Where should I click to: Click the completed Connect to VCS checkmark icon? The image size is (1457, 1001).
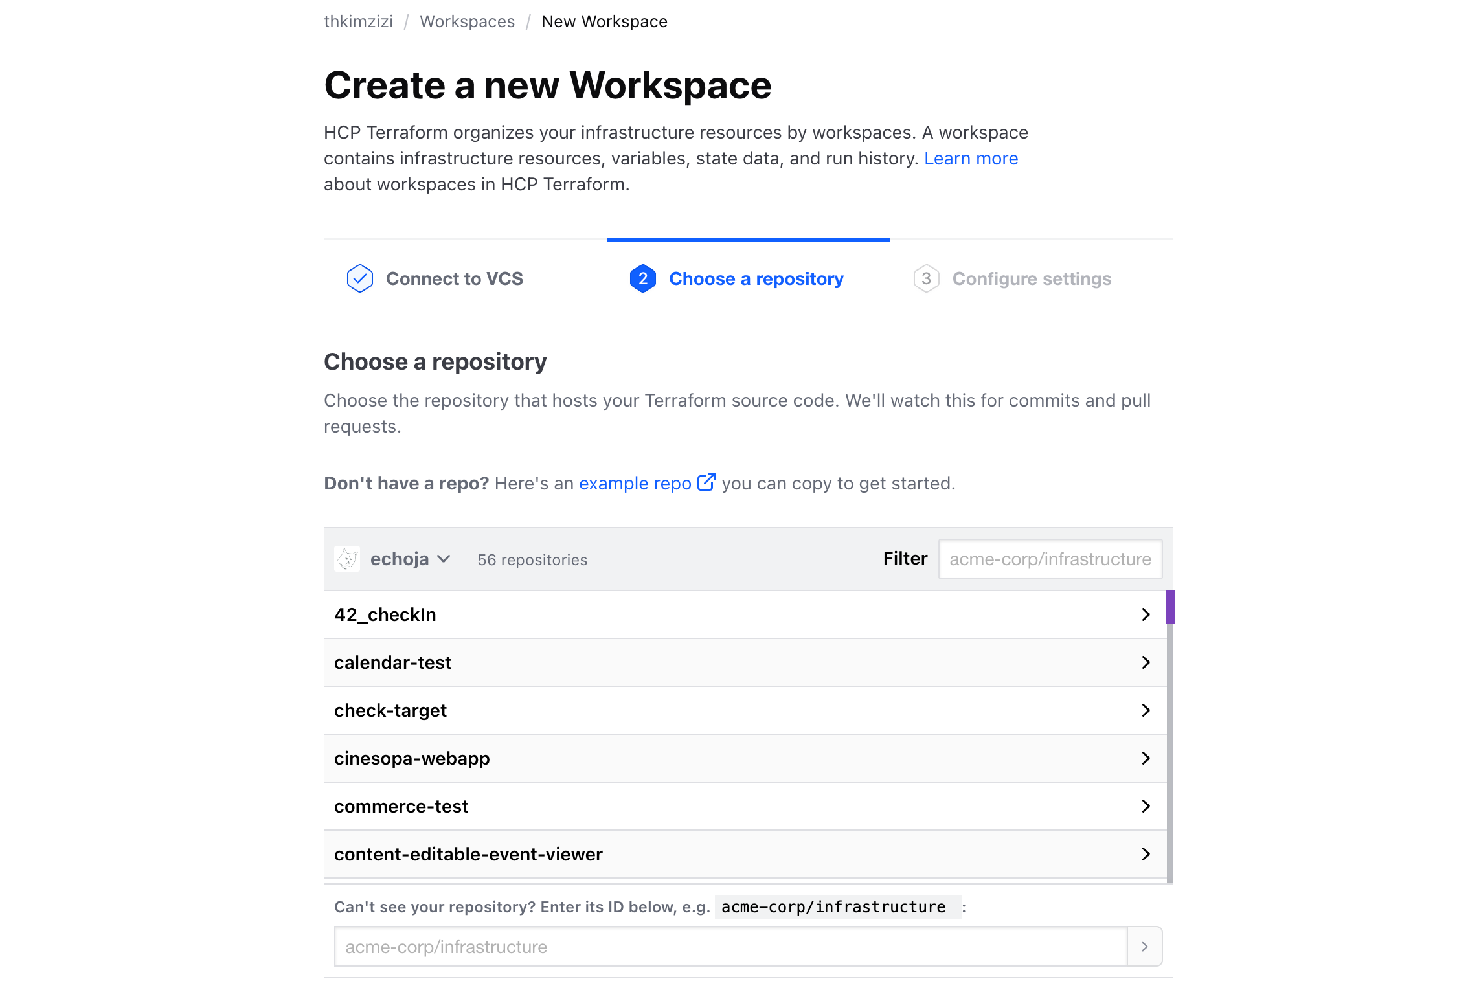coord(360,278)
